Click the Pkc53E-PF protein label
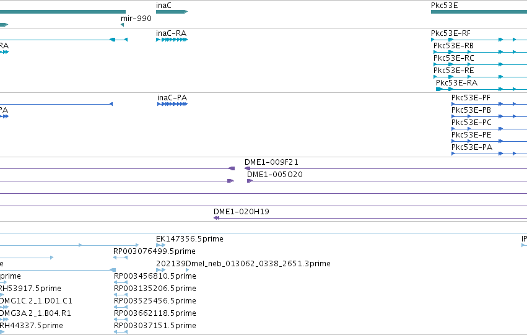The image size is (527, 335). [x=471, y=98]
